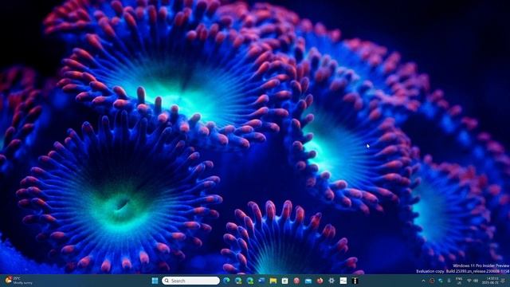Open the clock and date flyout
Image resolution: width=510 pixels, height=287 pixels.
490,281
